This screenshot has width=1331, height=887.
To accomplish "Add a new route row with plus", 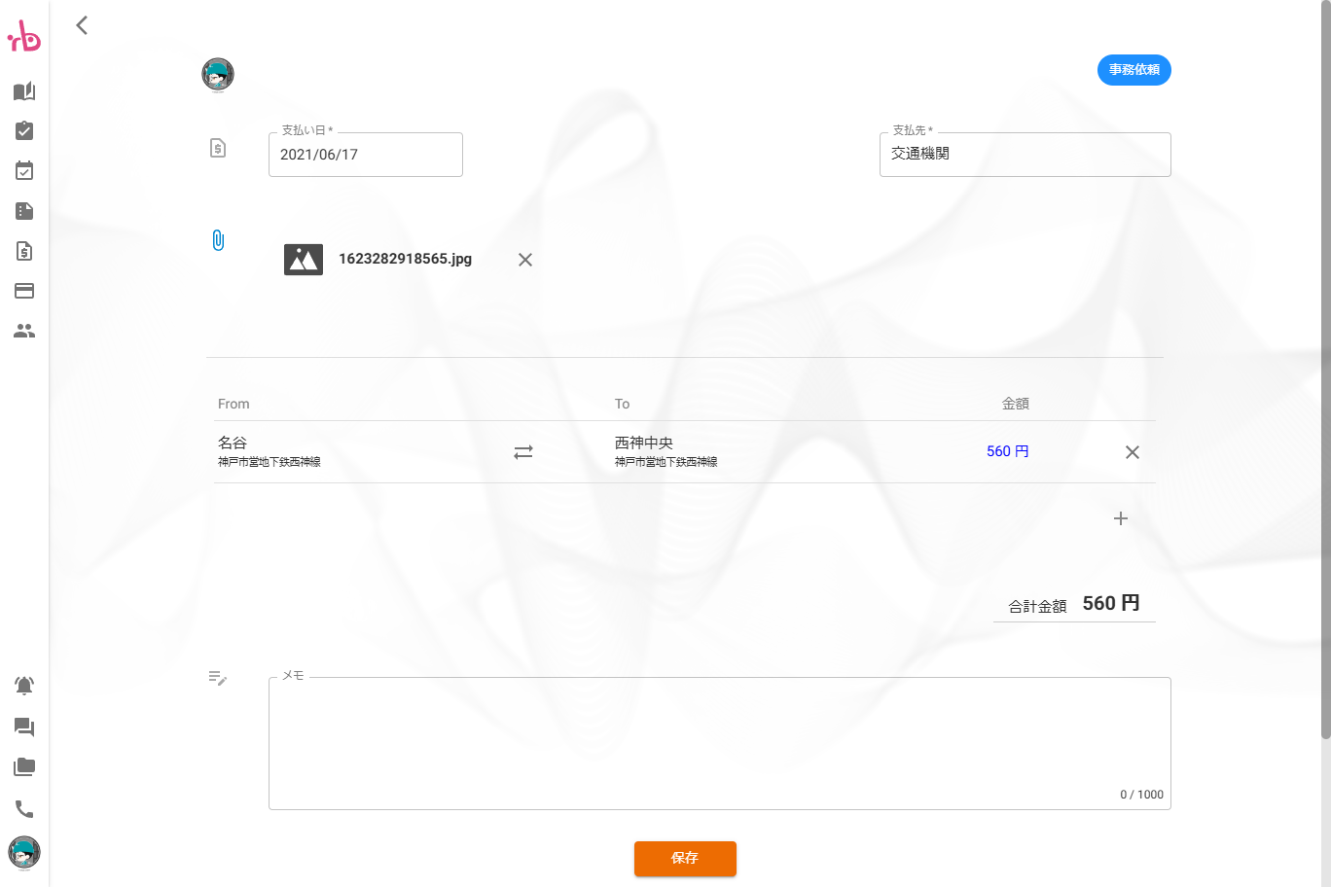I will (x=1120, y=518).
